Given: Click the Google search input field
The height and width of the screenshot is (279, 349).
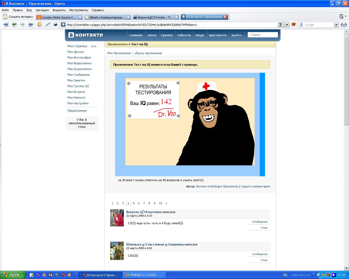Looking at the screenshot, I should (x=319, y=25).
